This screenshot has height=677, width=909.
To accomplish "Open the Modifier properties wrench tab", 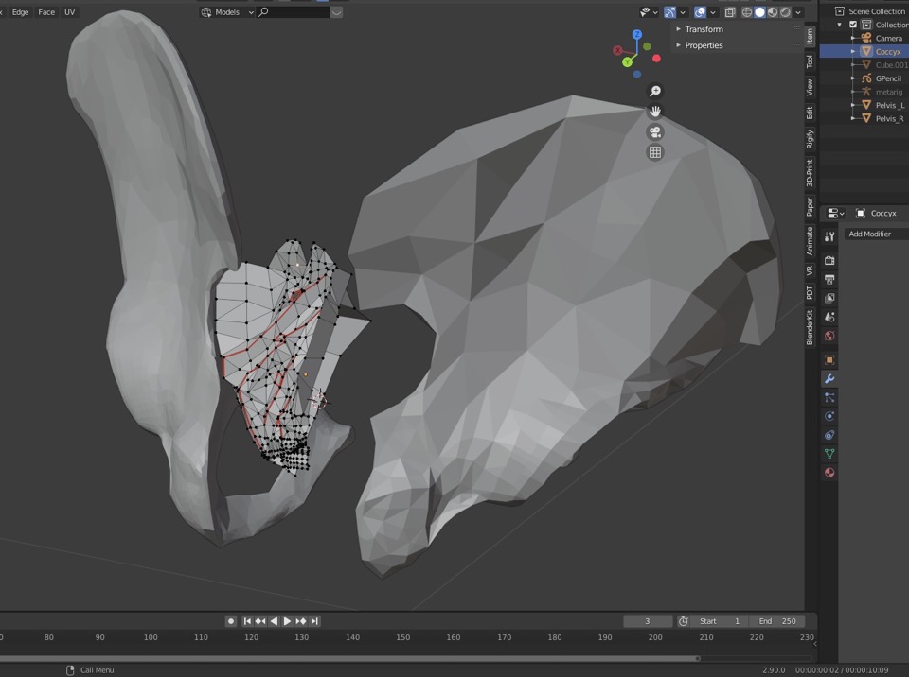I will click(829, 378).
